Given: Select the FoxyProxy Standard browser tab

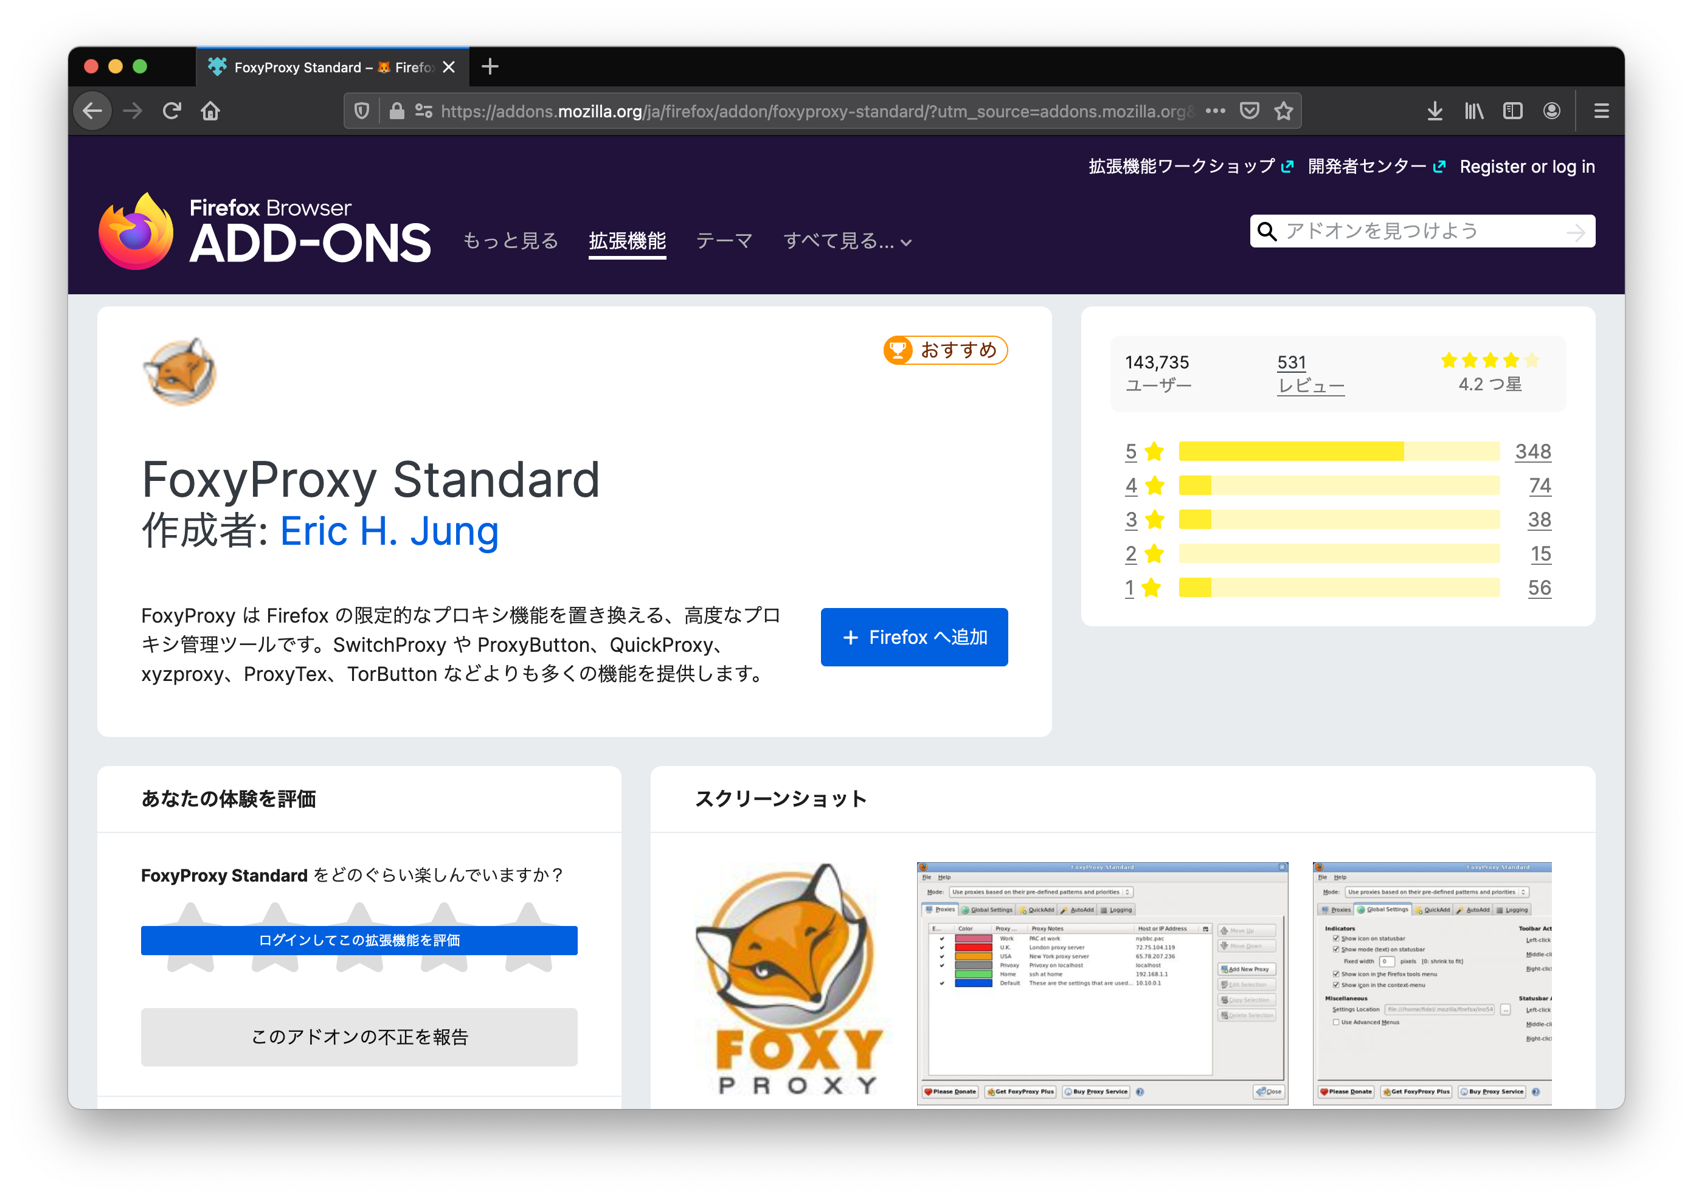Looking at the screenshot, I should tap(332, 67).
